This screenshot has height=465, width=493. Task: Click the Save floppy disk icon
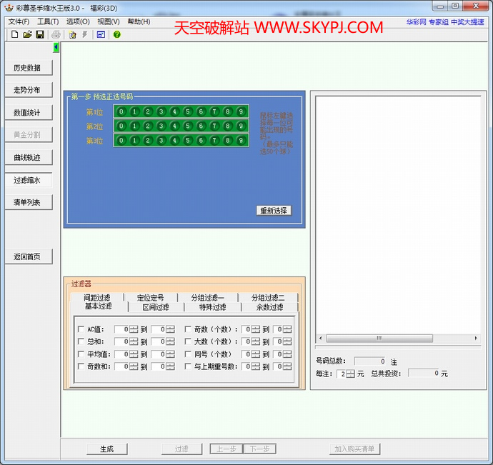[40, 34]
